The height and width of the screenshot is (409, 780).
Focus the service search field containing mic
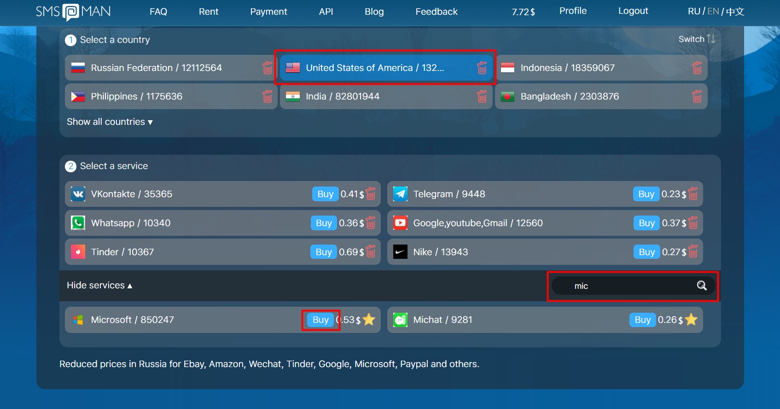633,286
